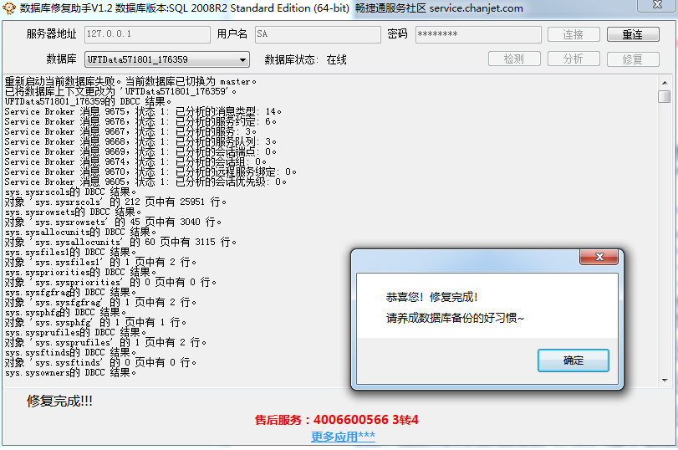Click the 密码 password field
Image resolution: width=678 pixels, height=450 pixels.
pos(478,34)
